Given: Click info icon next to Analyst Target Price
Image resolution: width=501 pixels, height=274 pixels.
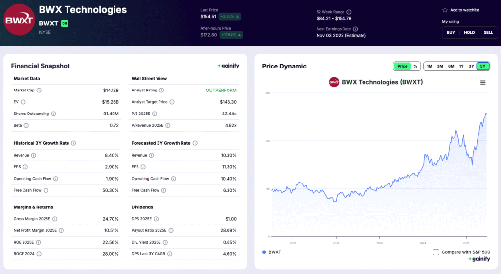Looking at the screenshot, I should tap(172, 102).
